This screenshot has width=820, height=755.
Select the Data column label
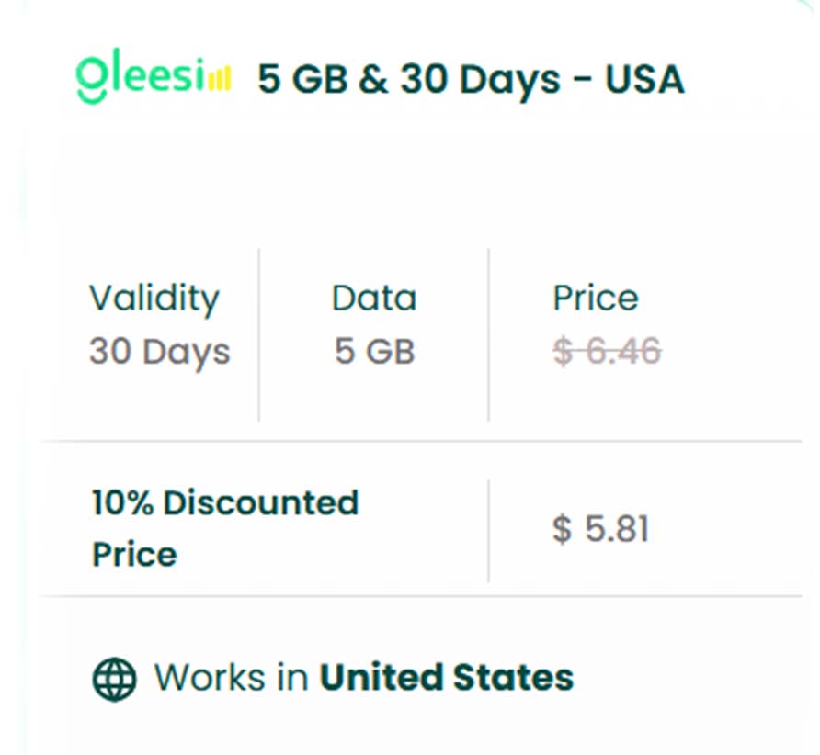[x=374, y=299]
